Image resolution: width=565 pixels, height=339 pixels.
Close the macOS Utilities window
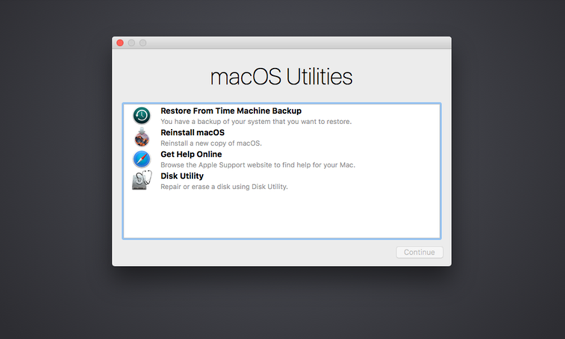click(x=120, y=43)
